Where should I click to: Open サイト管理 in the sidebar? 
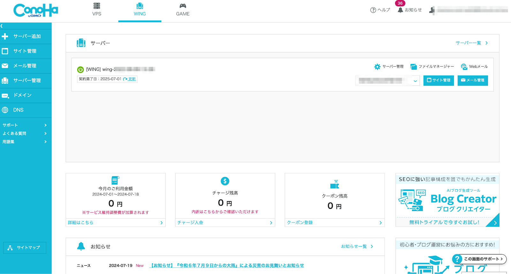(26, 51)
